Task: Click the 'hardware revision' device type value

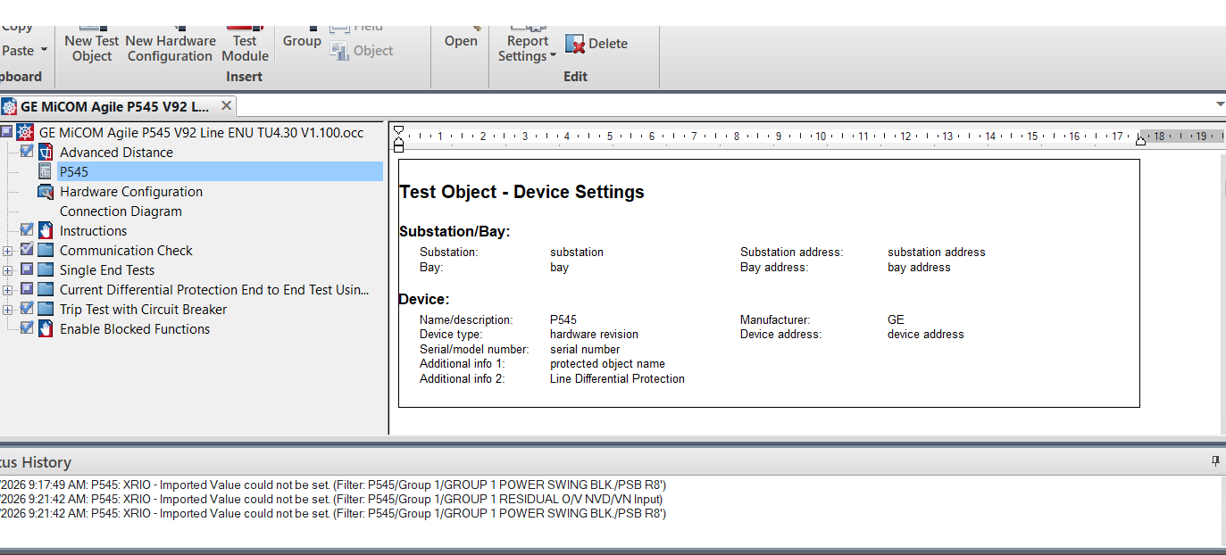Action: [x=594, y=334]
